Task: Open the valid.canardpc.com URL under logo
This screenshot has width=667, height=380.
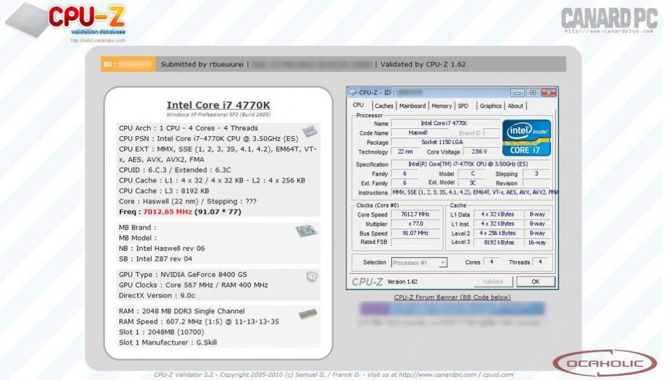Action: pos(98,40)
